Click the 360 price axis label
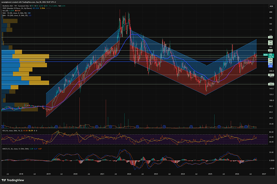 [271, 24]
